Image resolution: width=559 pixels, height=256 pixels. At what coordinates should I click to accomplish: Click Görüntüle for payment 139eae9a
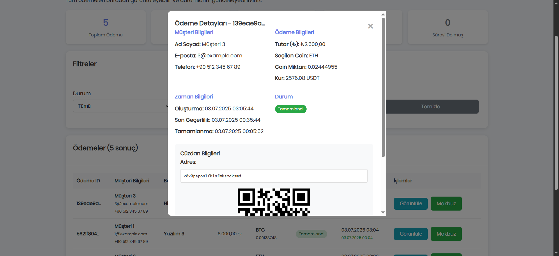click(x=411, y=204)
